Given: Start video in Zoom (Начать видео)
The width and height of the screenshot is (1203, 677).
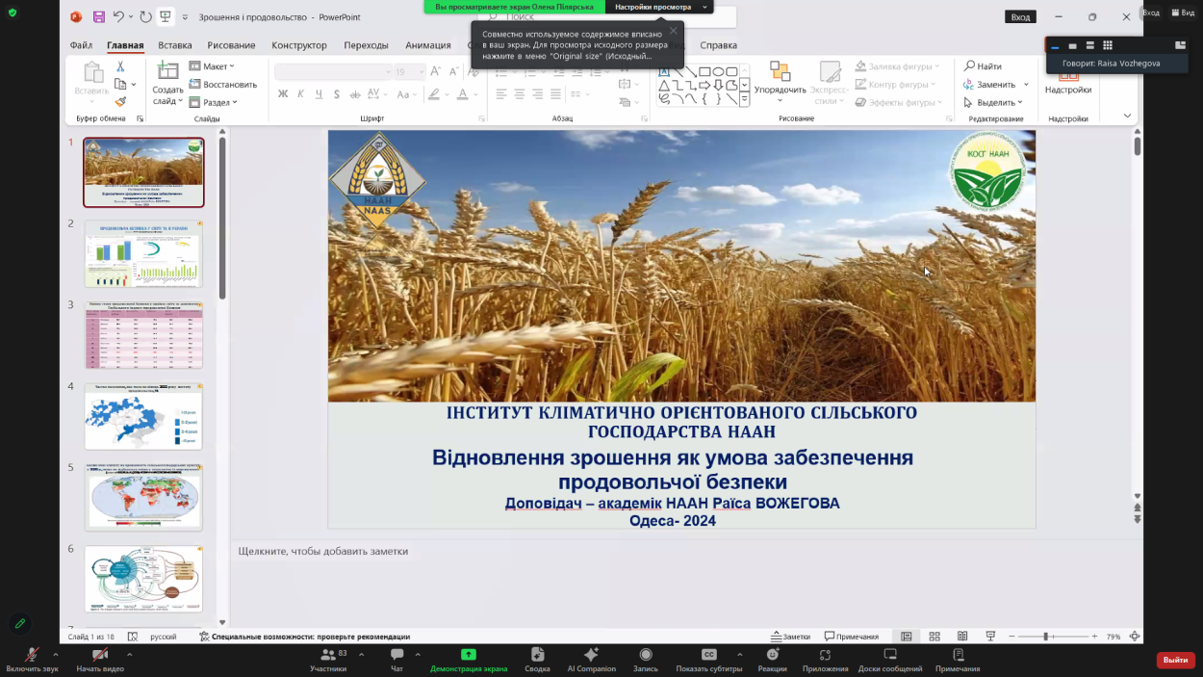Looking at the screenshot, I should [x=100, y=660].
